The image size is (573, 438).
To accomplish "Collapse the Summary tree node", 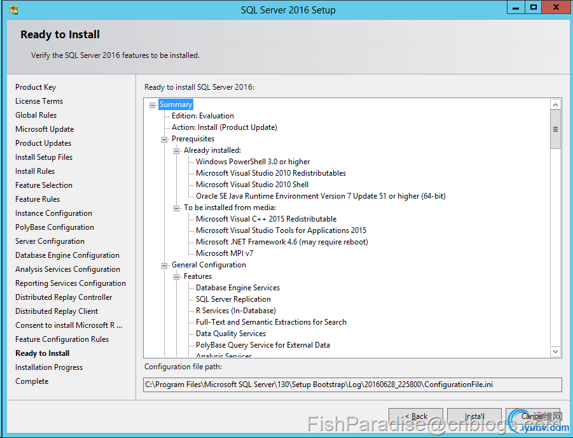I will tap(152, 105).
